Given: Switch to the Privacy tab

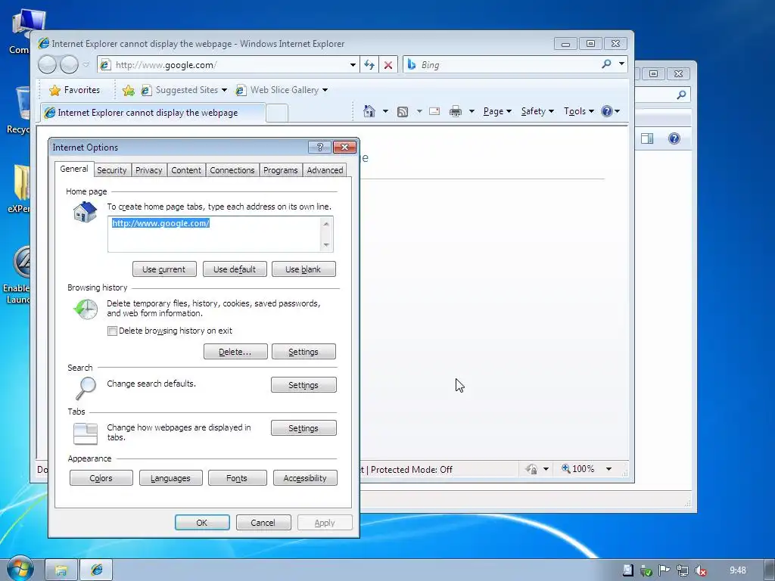Looking at the screenshot, I should (x=149, y=170).
